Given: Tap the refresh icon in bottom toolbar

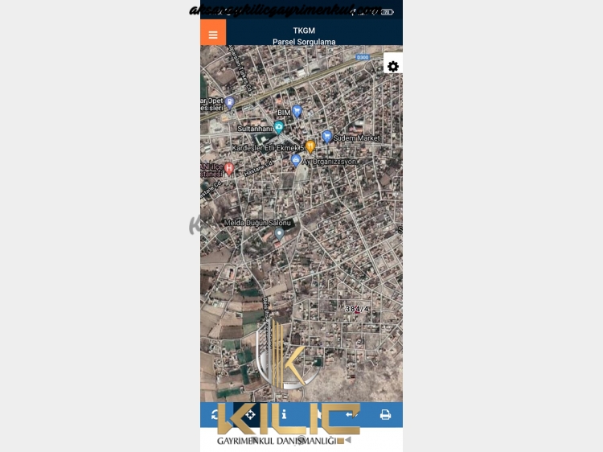Looking at the screenshot, I should pos(216,415).
